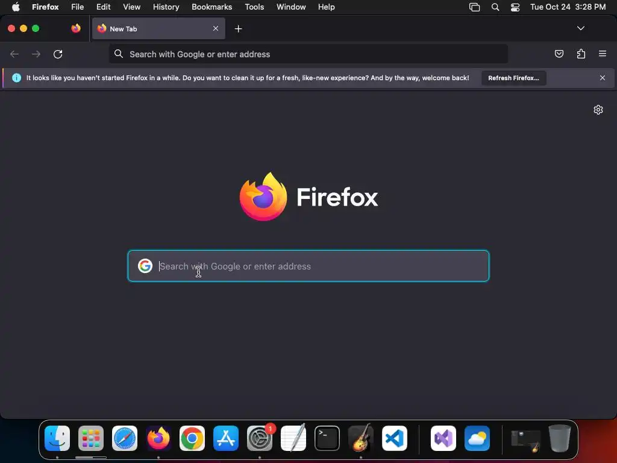Click the date and time in menu bar

(568, 7)
